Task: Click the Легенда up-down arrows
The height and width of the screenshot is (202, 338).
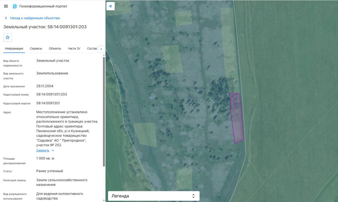Action: [x=193, y=196]
